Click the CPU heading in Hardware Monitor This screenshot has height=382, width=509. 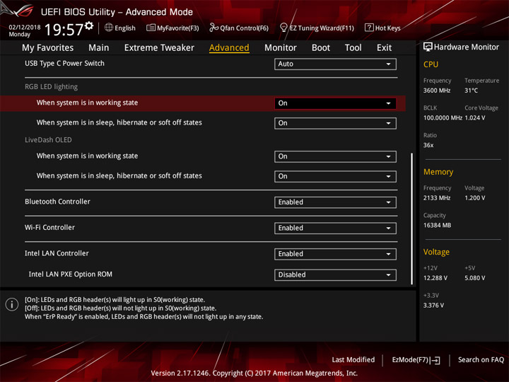pyautogui.click(x=431, y=64)
